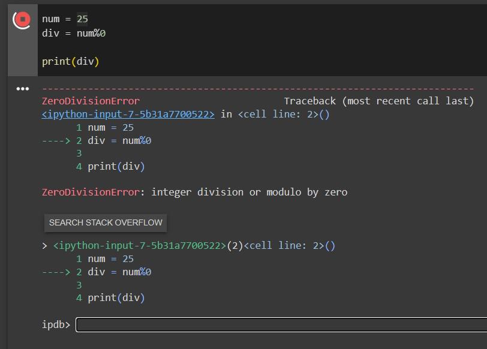Click the lower listing's '4 print(div)' line
The height and width of the screenshot is (349, 487).
pos(110,298)
